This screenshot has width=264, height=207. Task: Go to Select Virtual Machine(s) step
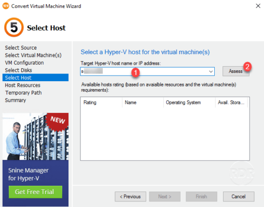[33, 55]
